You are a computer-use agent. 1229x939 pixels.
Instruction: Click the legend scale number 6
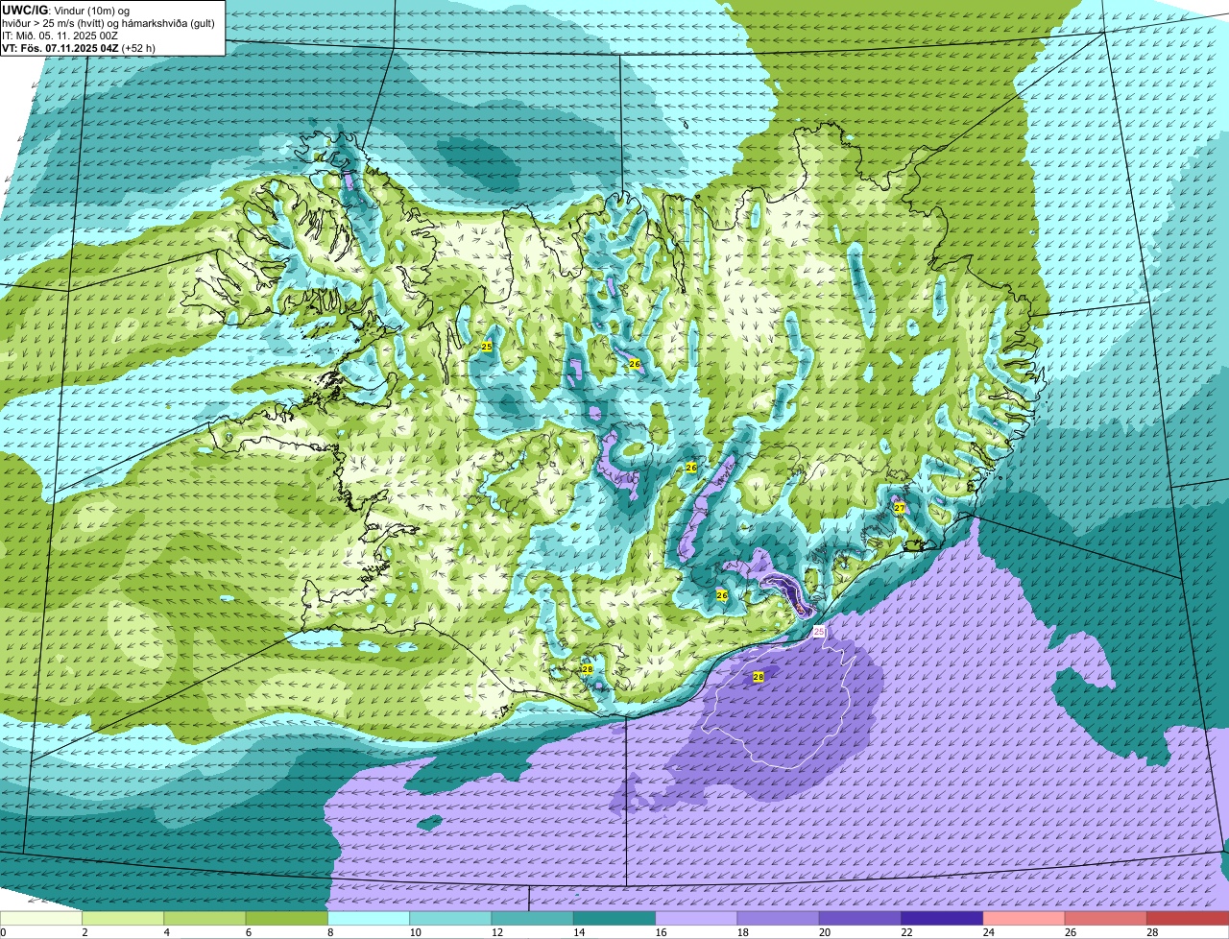click(x=247, y=932)
